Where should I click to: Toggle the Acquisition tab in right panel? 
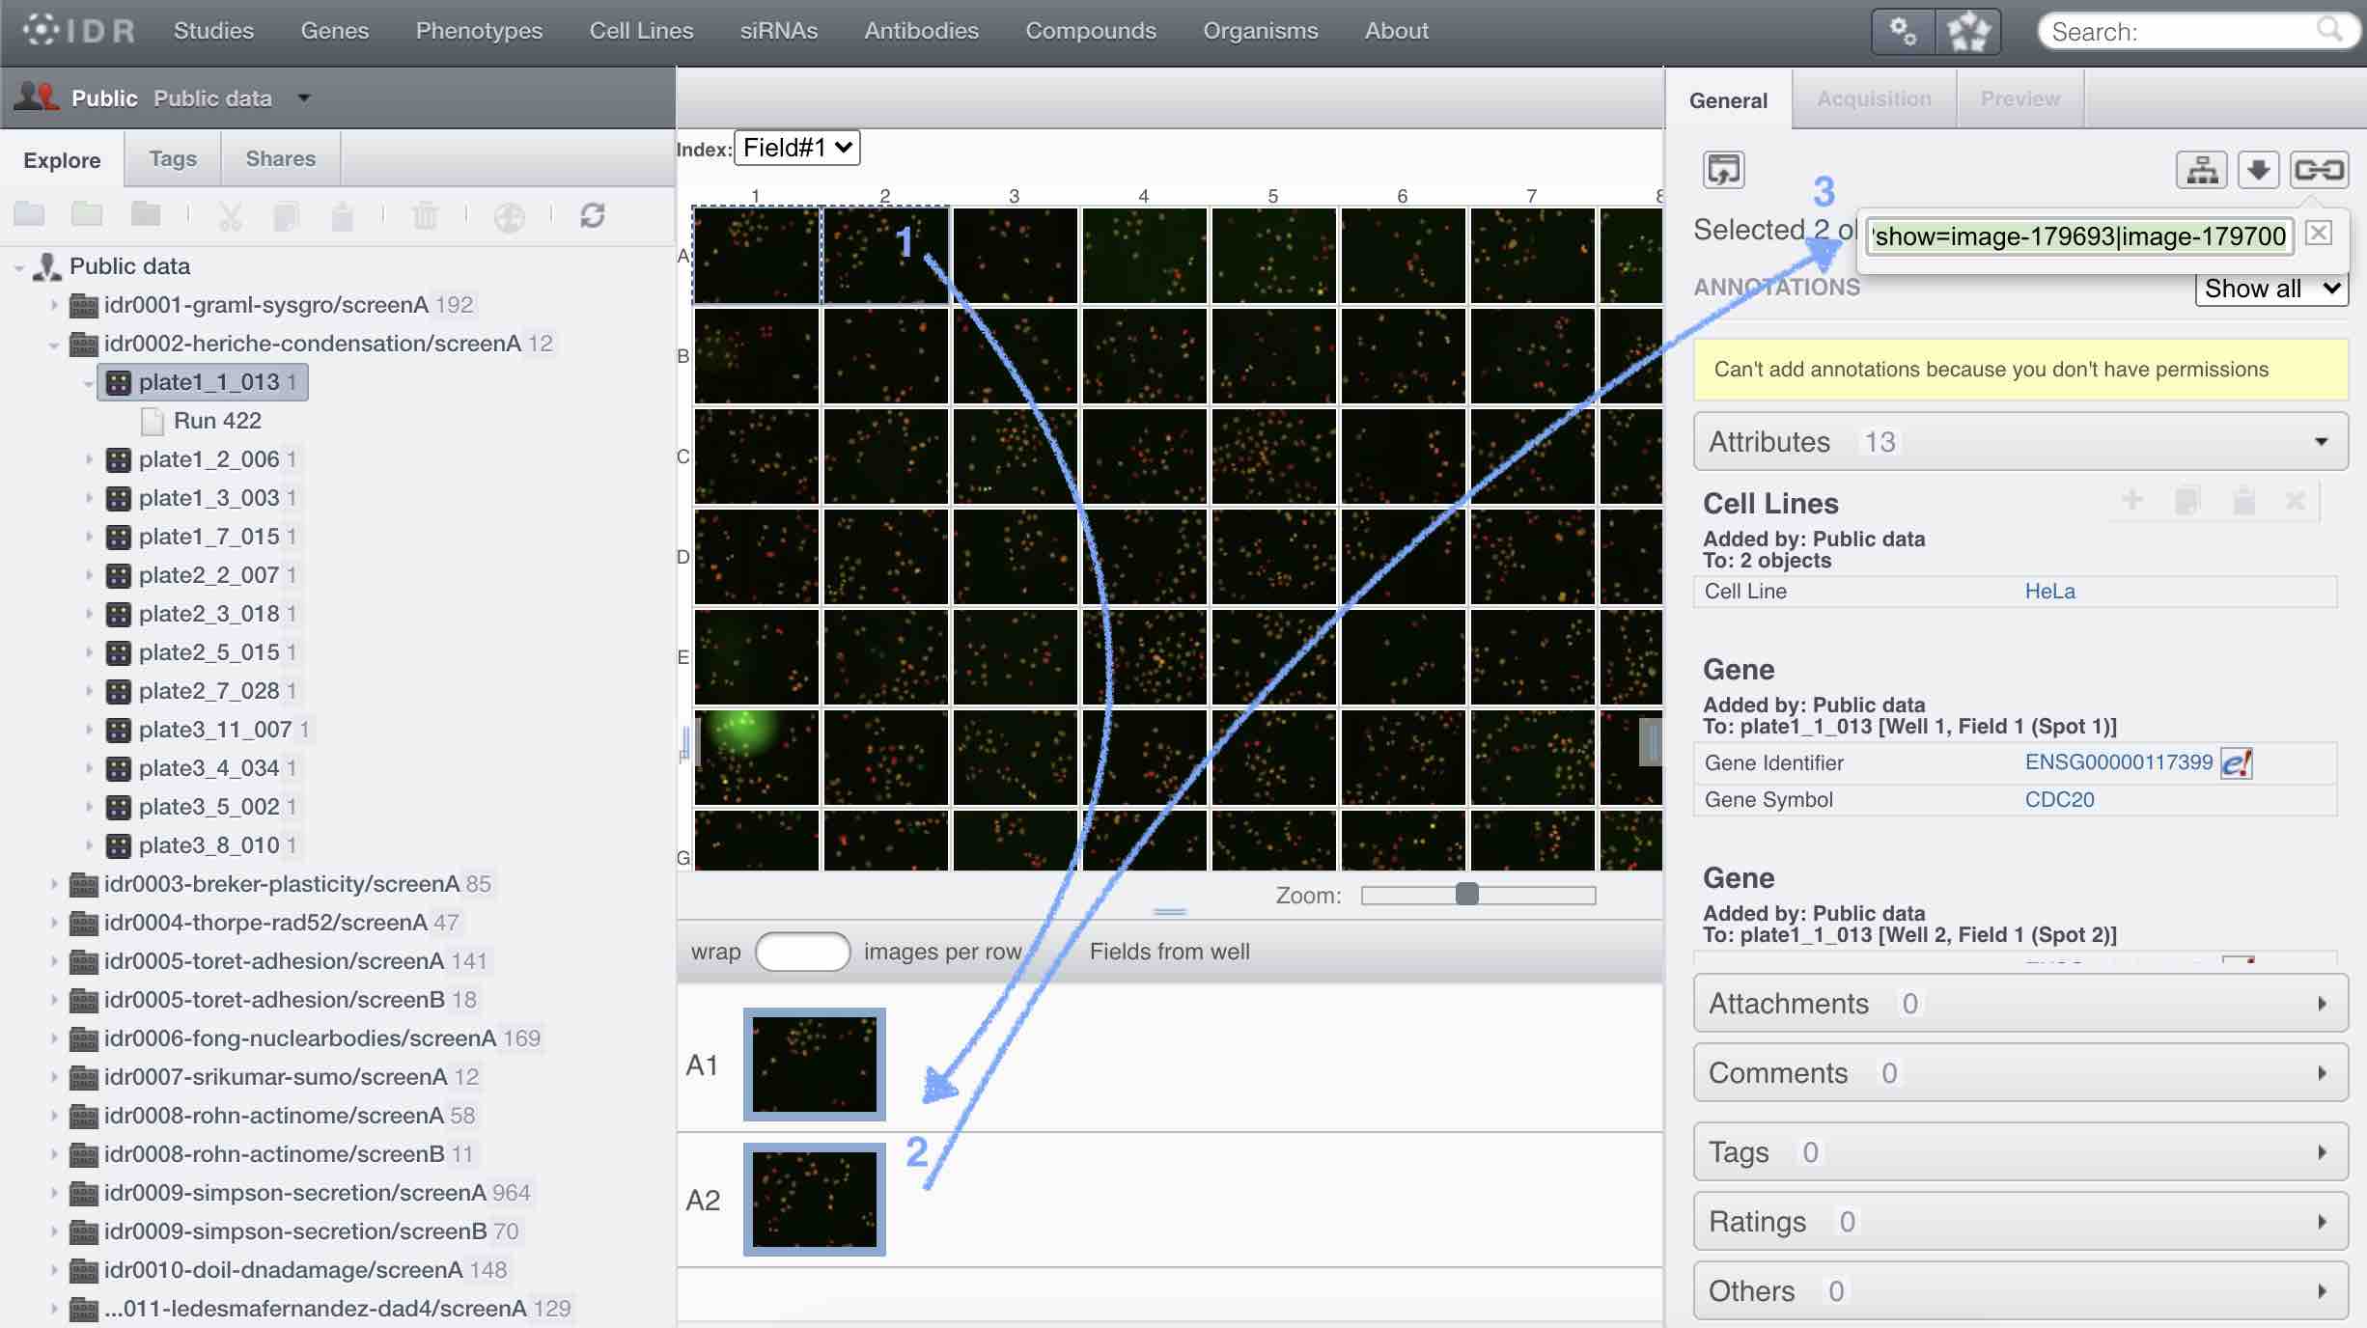tap(1873, 99)
